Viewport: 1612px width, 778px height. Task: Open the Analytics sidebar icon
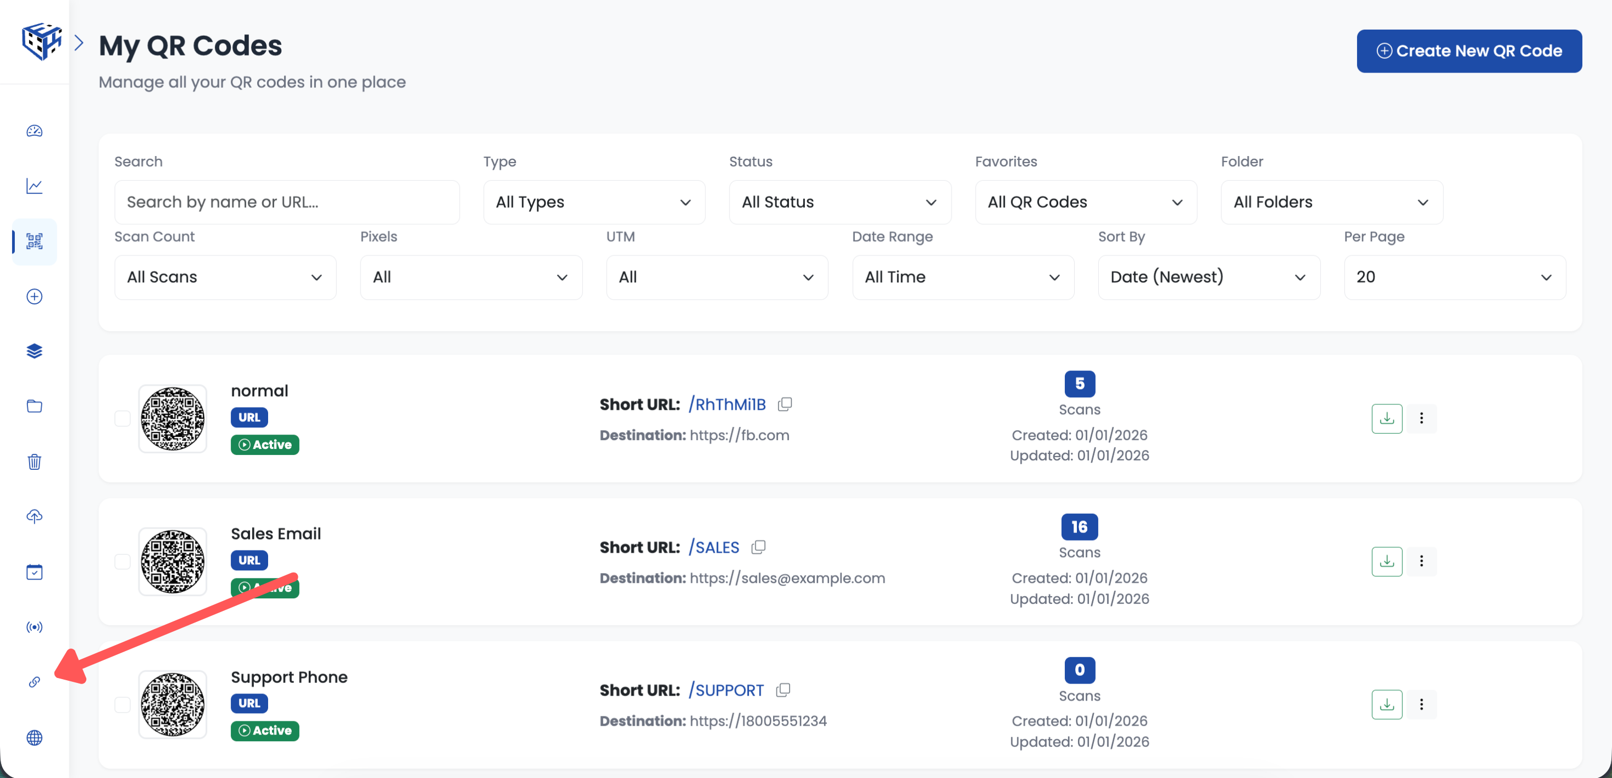tap(35, 186)
